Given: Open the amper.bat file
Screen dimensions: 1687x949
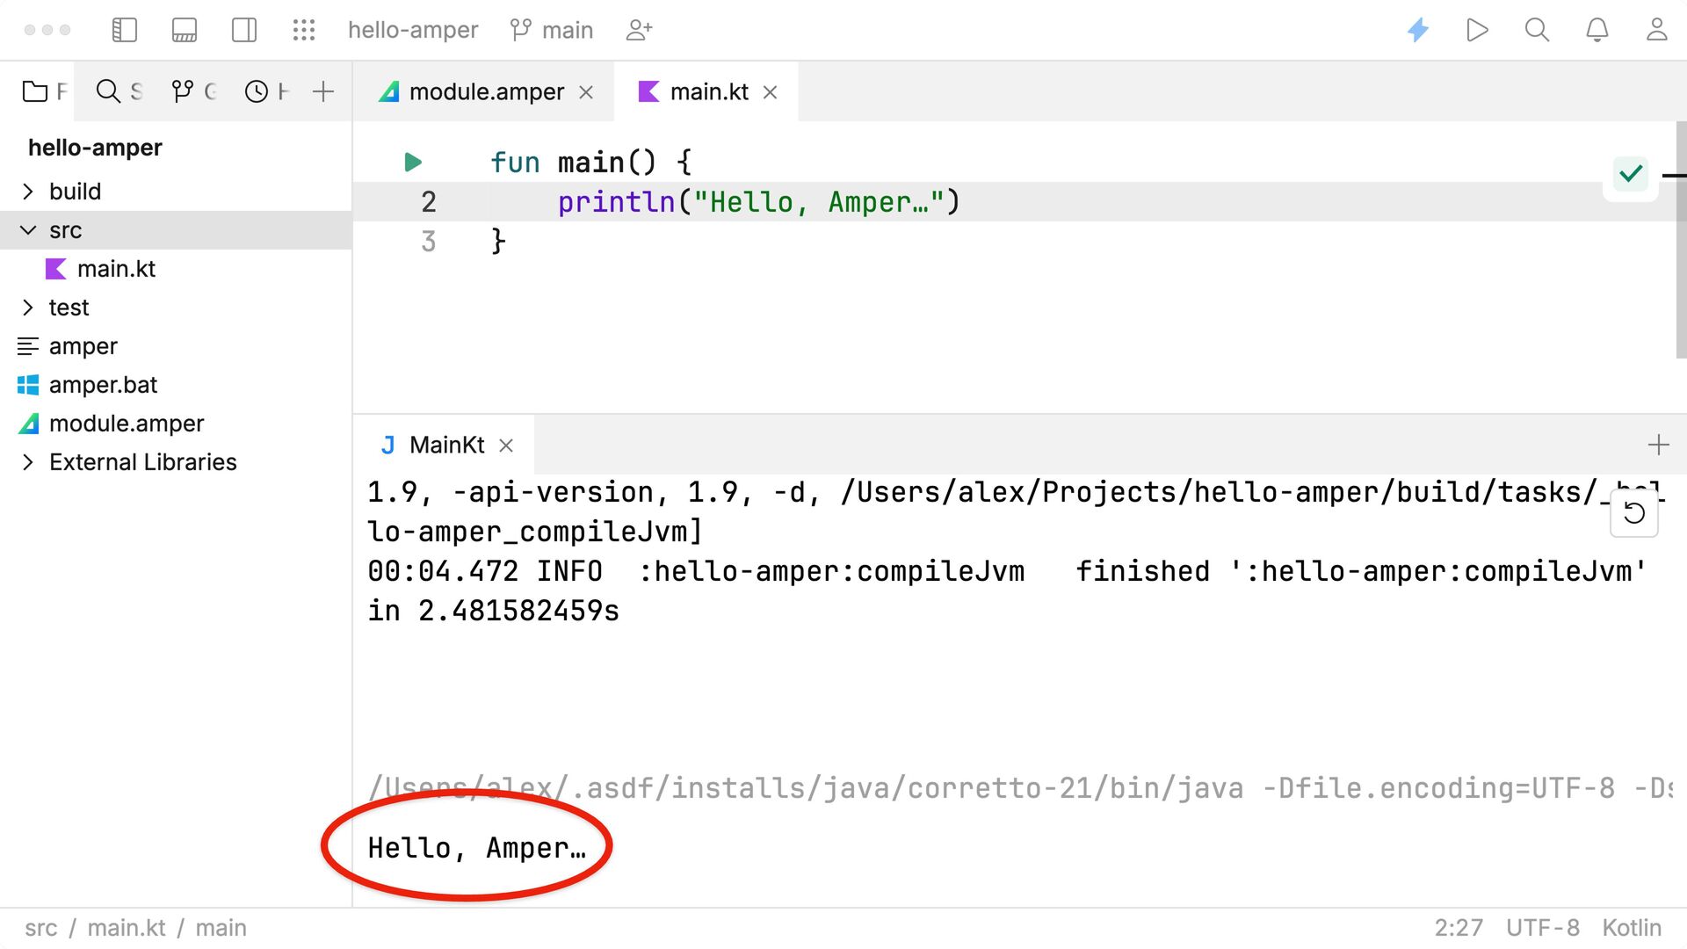Looking at the screenshot, I should pyautogui.click(x=103, y=385).
